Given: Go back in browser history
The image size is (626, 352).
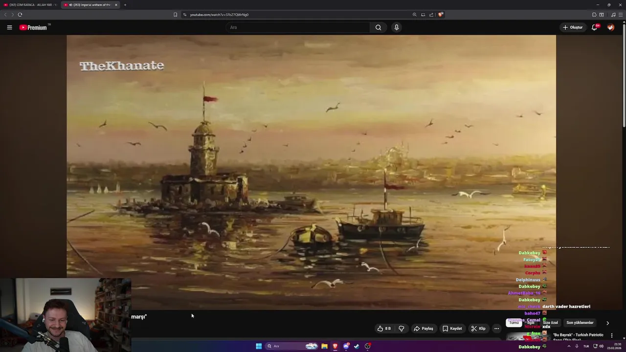Looking at the screenshot, I should click(x=5, y=15).
